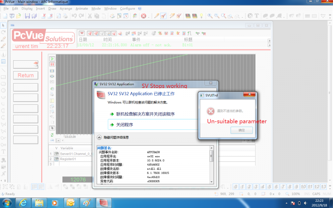Open the Edit menu
Viewport: 333px width, 208px height.
point(15,8)
